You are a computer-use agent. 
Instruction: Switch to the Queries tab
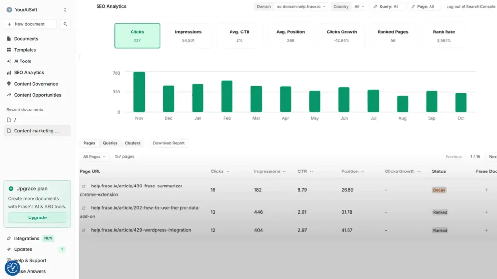click(x=110, y=143)
